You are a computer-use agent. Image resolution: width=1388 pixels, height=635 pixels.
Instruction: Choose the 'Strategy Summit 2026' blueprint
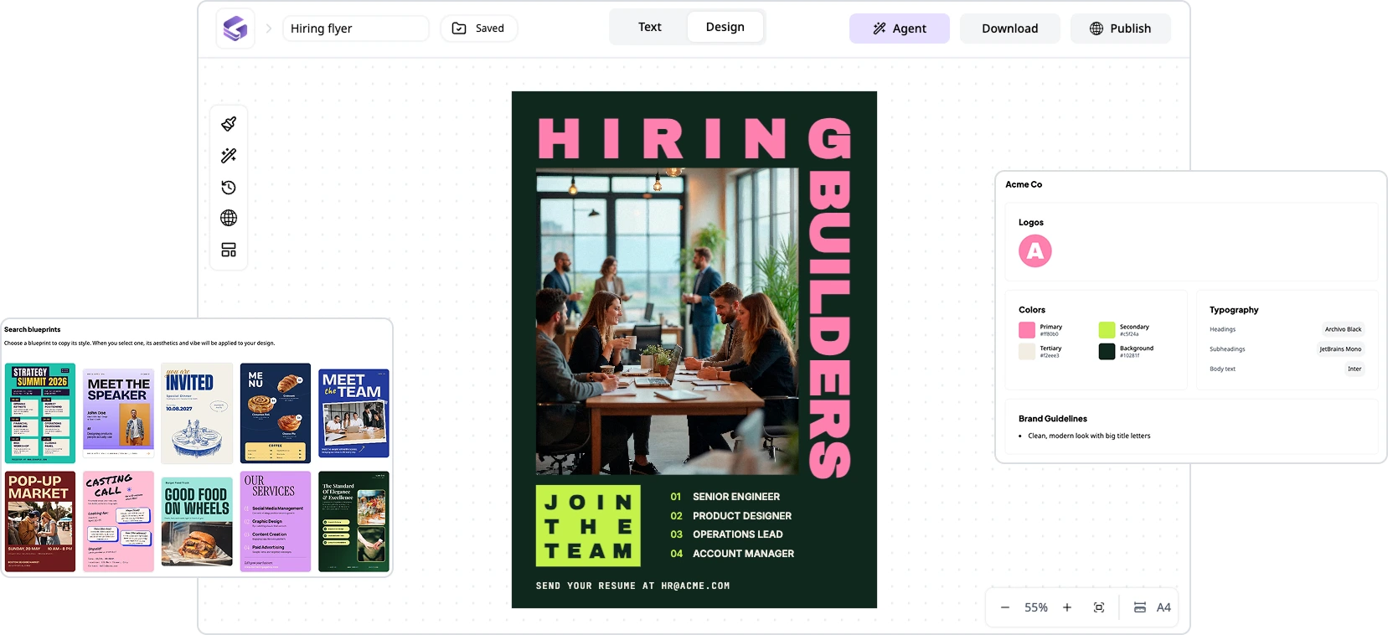[40, 413]
